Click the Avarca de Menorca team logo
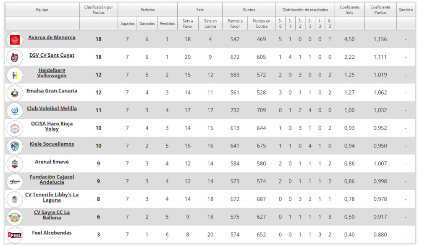430x247 pixels. tap(15, 39)
